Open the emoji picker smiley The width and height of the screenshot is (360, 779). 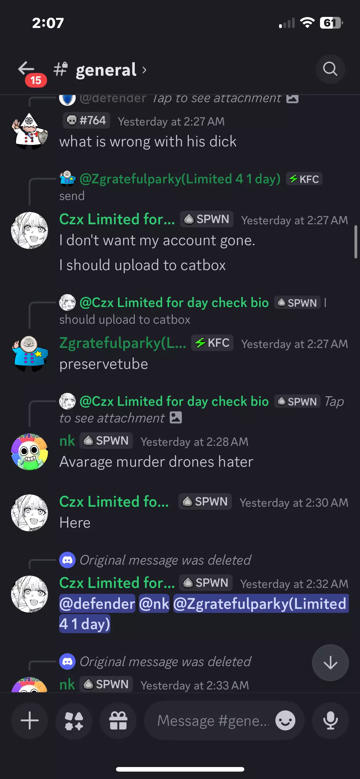[285, 721]
